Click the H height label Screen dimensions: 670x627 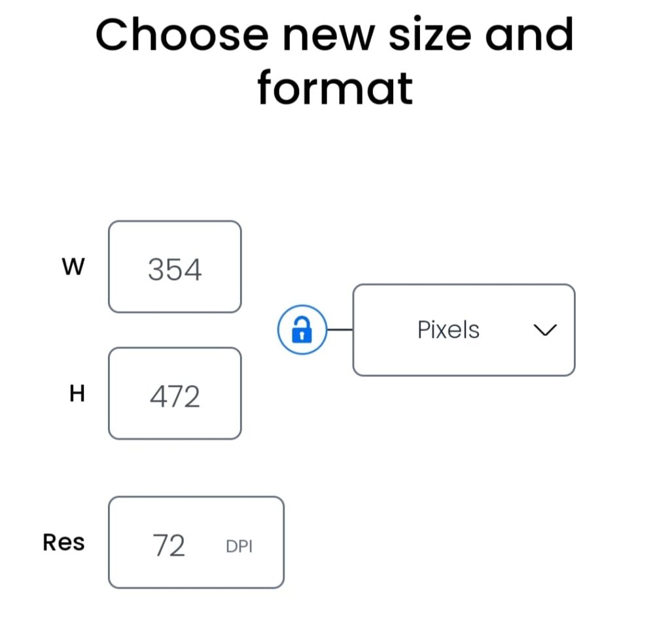[77, 394]
